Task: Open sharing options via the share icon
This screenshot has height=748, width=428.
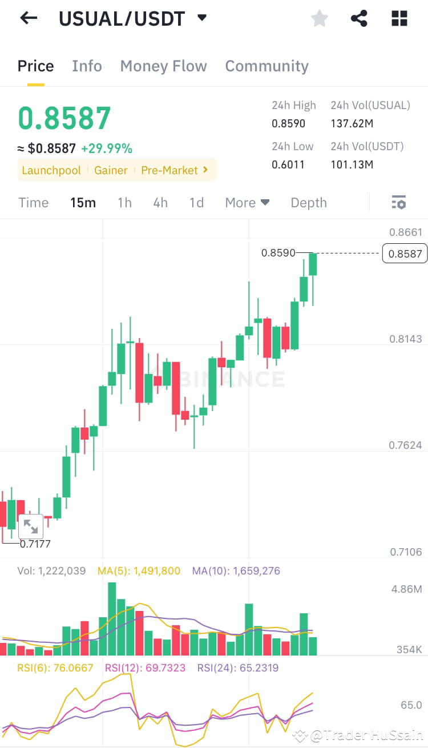Action: 359,18
